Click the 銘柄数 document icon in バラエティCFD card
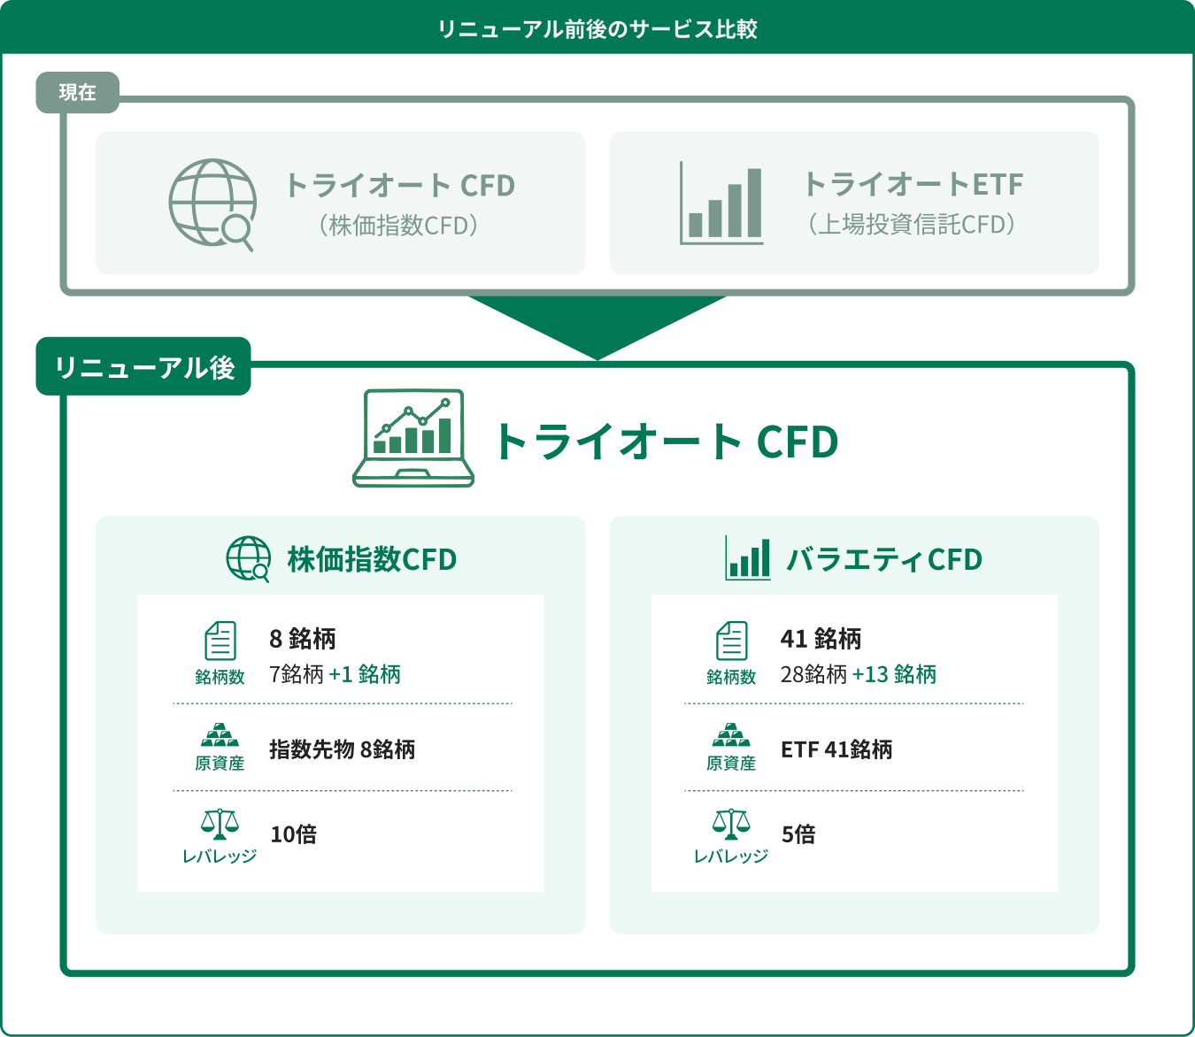 click(732, 641)
